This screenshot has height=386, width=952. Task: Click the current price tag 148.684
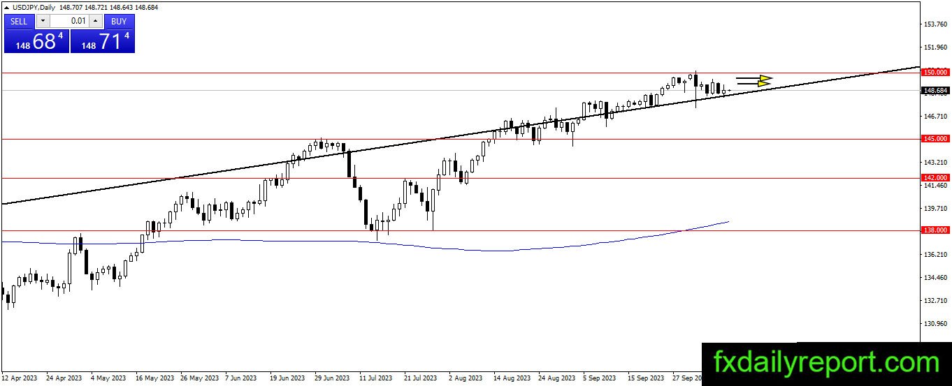935,90
